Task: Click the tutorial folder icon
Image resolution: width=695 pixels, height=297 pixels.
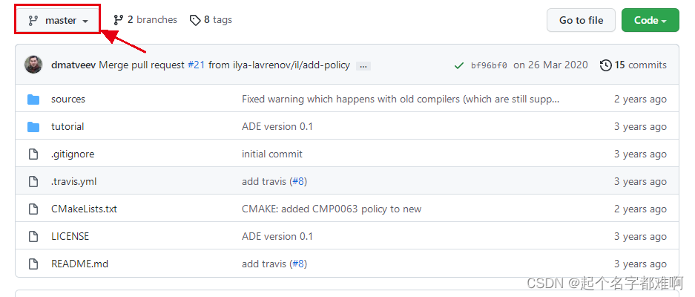Action: point(33,127)
